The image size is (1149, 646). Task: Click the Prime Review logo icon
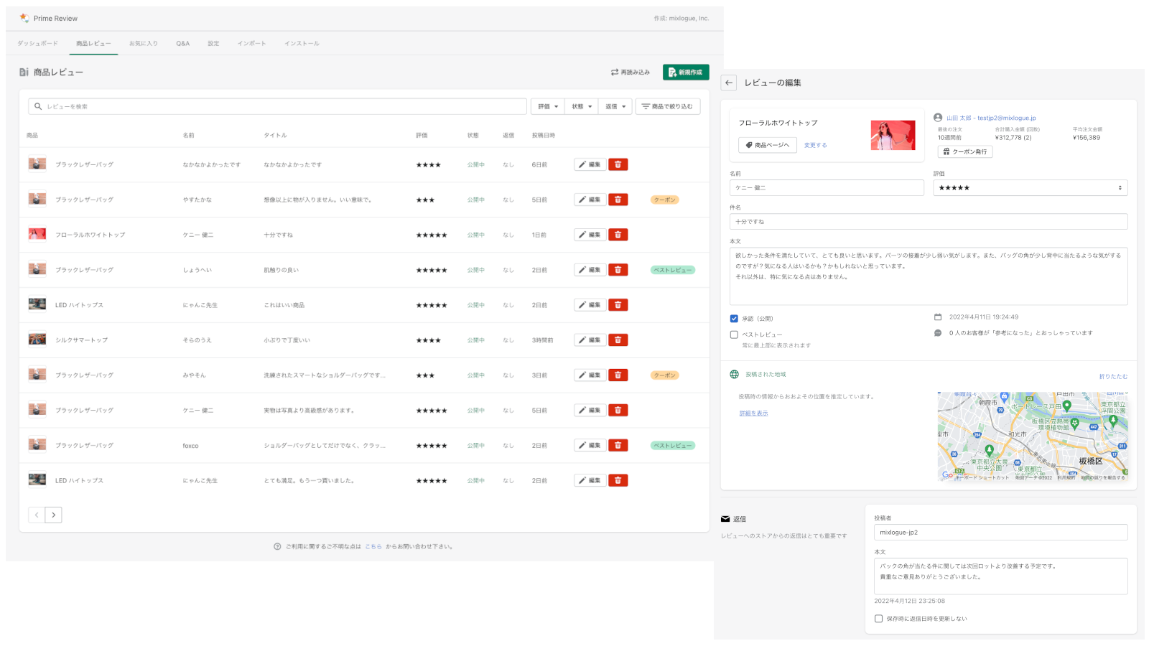(x=24, y=18)
